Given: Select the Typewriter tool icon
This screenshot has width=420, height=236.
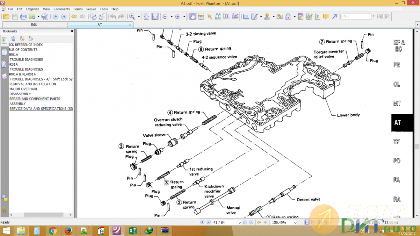Looking at the screenshot, I should tap(318, 17).
